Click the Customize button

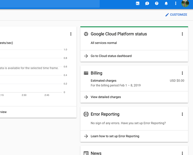(x=176, y=15)
